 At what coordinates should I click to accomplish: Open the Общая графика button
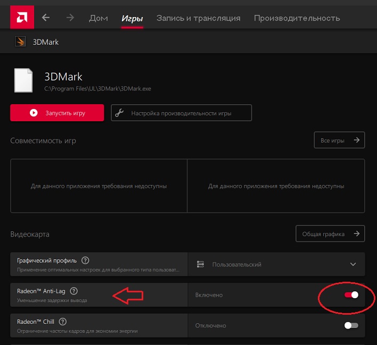pyautogui.click(x=330, y=233)
